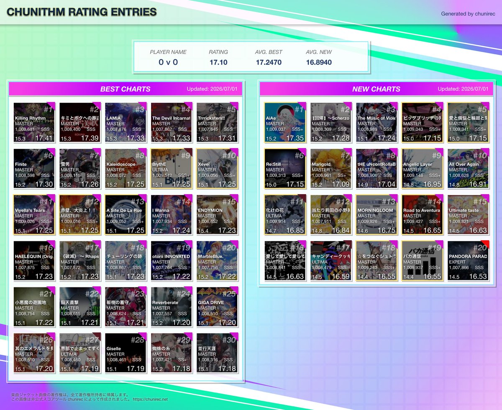This screenshot has height=410, width=502.
Task: Click the PLAYER NAME label
Action: click(168, 52)
